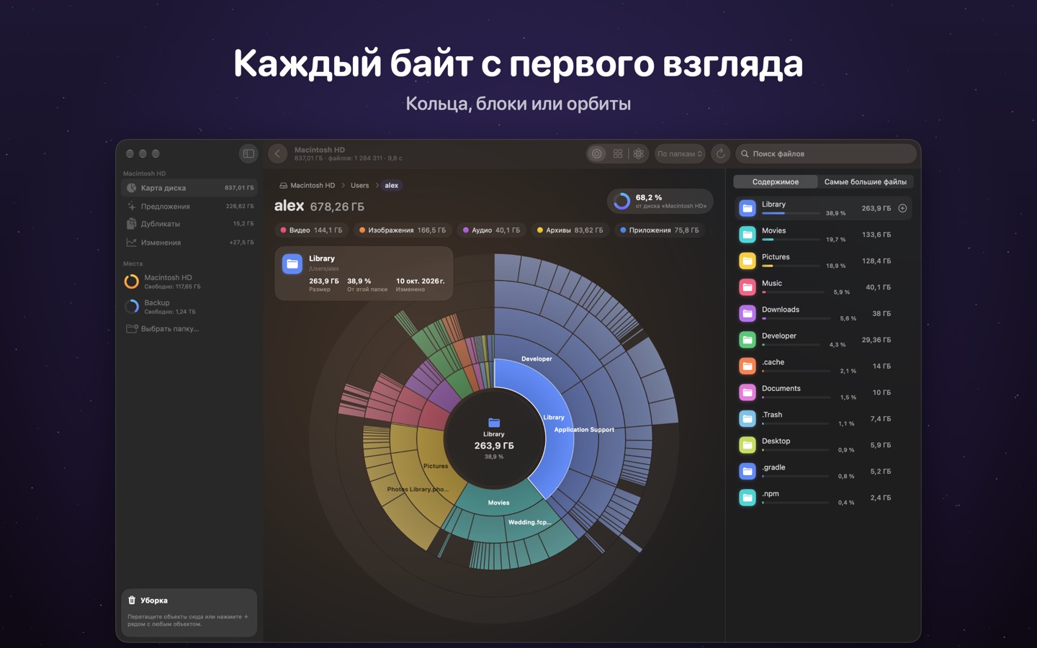Select the Documents folder row

click(823, 392)
